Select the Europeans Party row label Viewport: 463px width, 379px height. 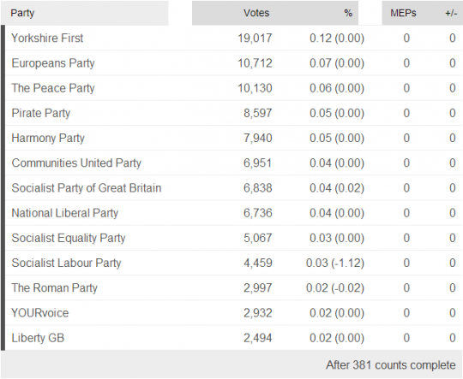point(53,63)
